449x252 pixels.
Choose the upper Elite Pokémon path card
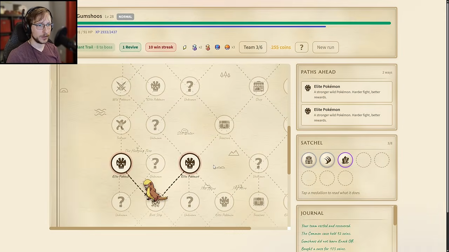[347, 92]
